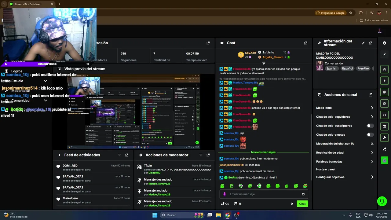Edit stream info with the pencil icon
This screenshot has width=391, height=220.
pyautogui.click(x=363, y=43)
